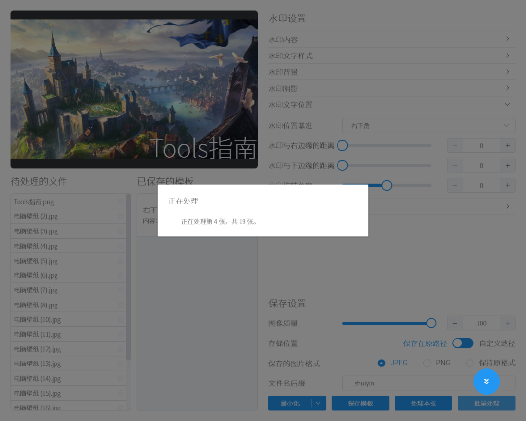Select 电脑壁纸 (12).jpg in the file list
This screenshot has width=526, height=421.
[68, 349]
